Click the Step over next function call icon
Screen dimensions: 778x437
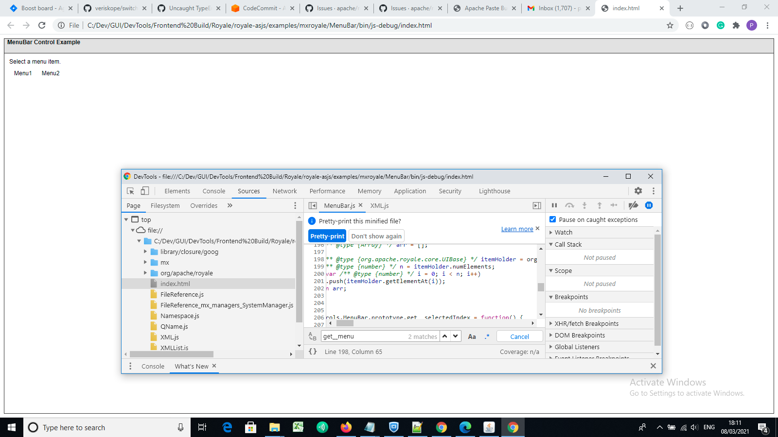570,205
